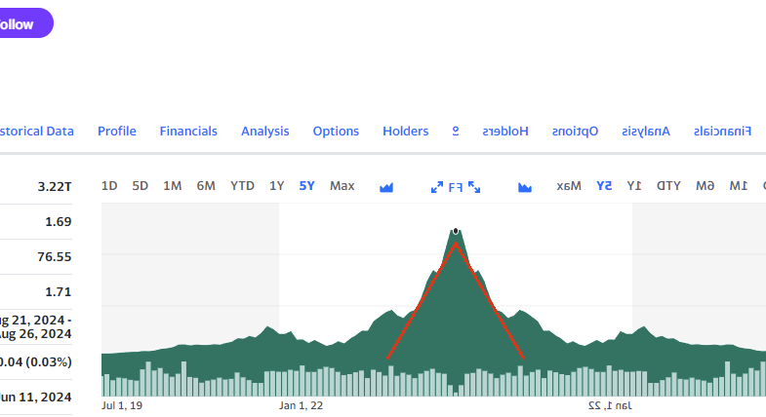Select the reversed-text YTD range

click(668, 186)
